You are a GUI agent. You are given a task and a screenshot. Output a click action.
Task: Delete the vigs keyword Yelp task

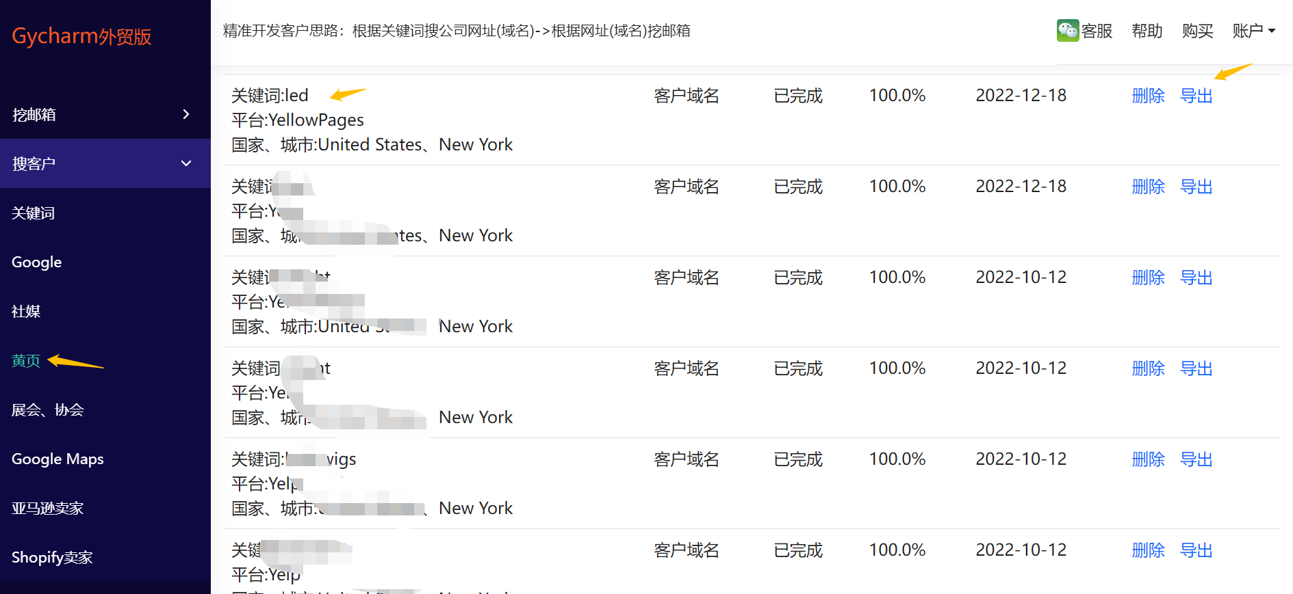(1148, 459)
